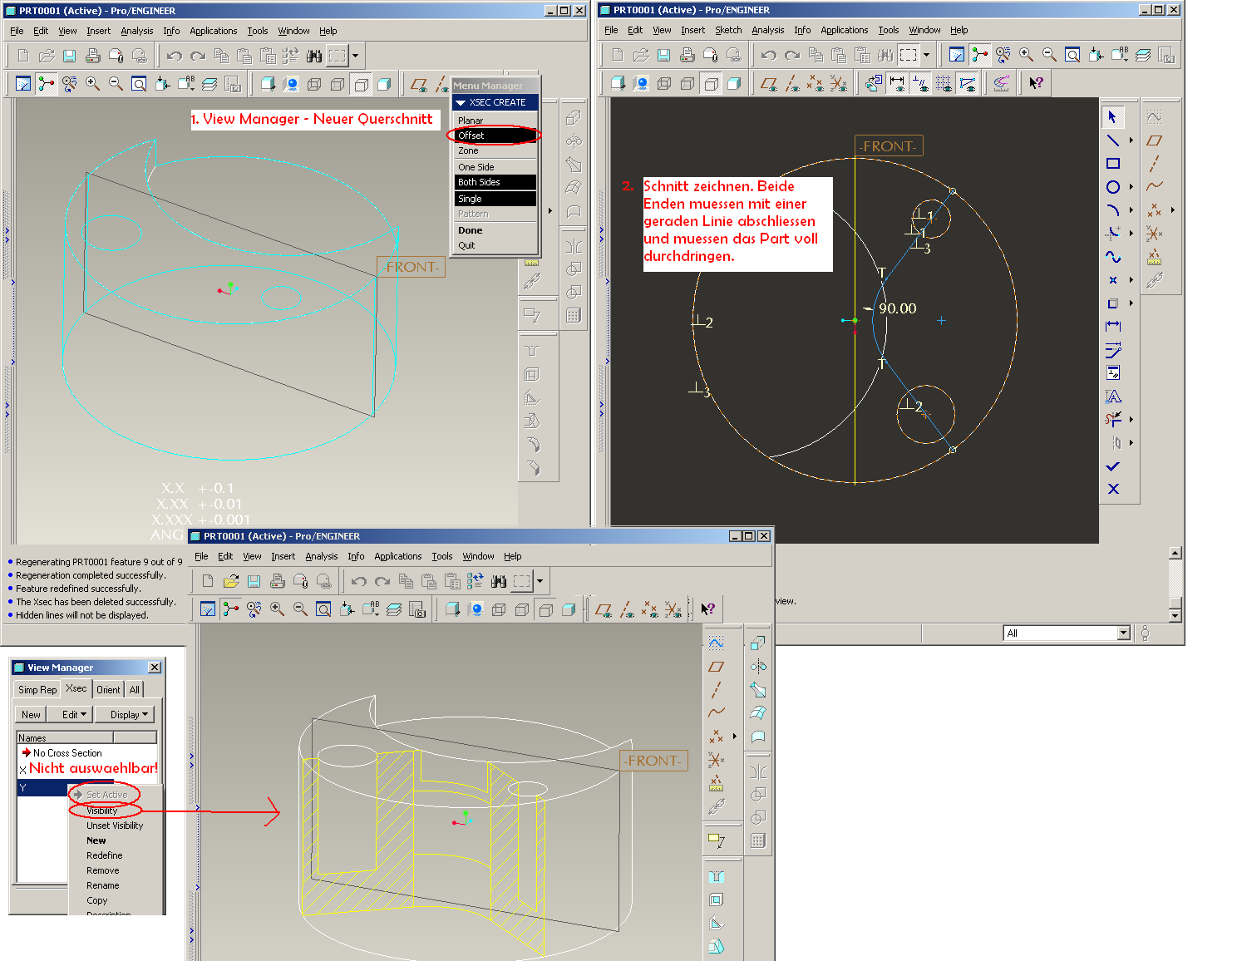Image resolution: width=1237 pixels, height=961 pixels.
Task: Click Save icon in the sketch window
Action: tap(663, 55)
